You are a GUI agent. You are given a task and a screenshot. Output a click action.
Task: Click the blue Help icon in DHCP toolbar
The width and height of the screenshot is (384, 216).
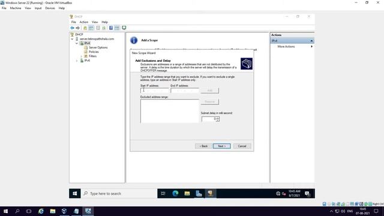click(x=111, y=28)
